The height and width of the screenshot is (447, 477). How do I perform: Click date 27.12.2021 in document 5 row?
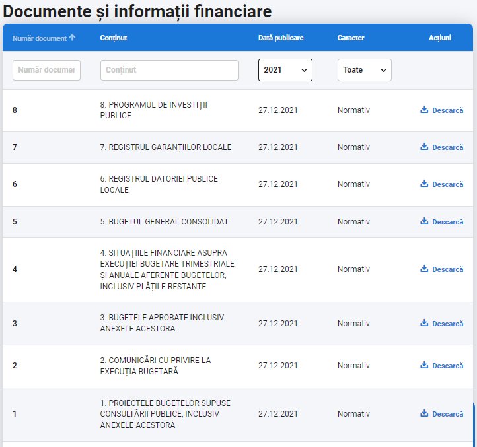pos(277,222)
